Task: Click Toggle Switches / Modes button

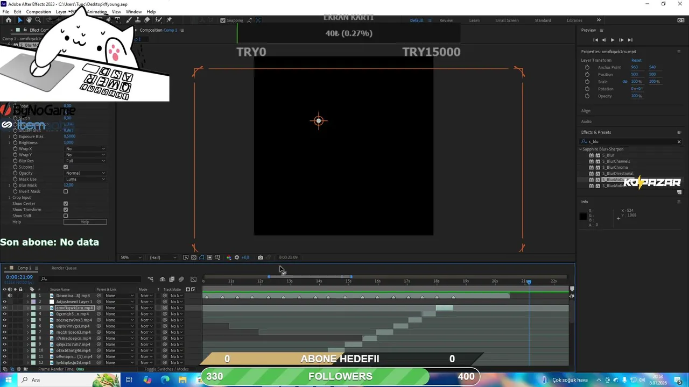Action: 167,369
